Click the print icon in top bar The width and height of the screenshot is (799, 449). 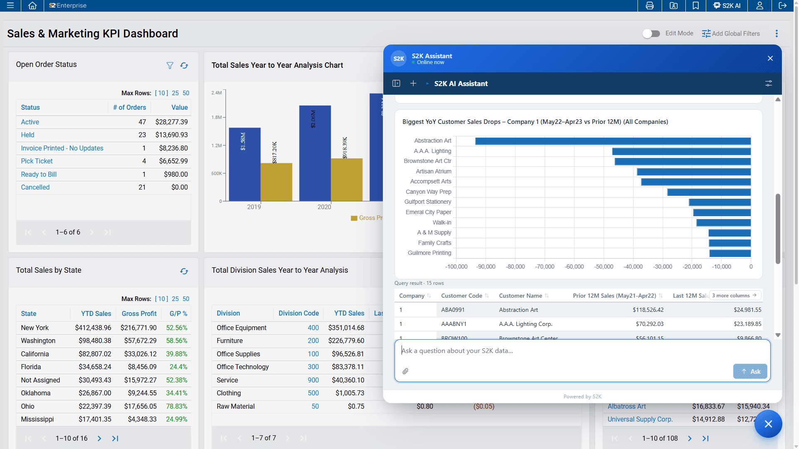(650, 5)
